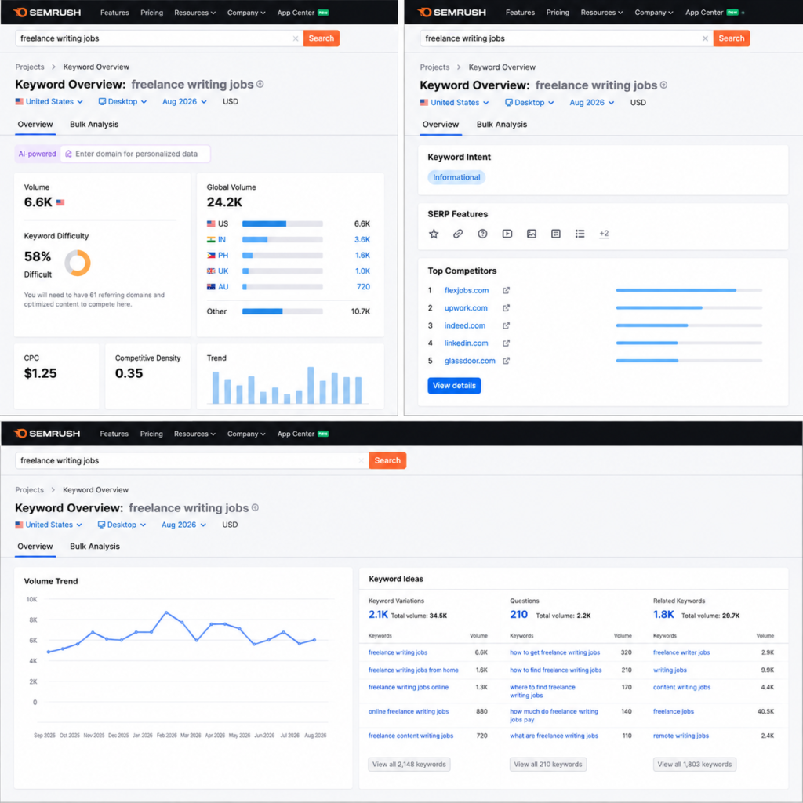
Task: Open United States dropdown in top-left panel
Action: 49,101
